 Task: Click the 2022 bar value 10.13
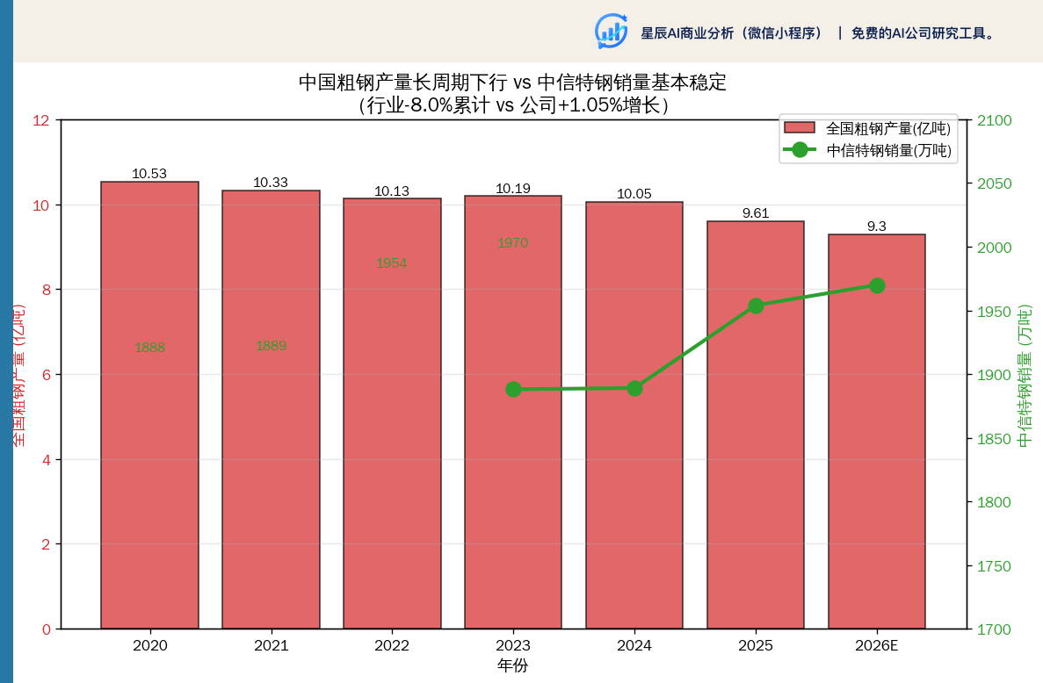pyautogui.click(x=392, y=191)
